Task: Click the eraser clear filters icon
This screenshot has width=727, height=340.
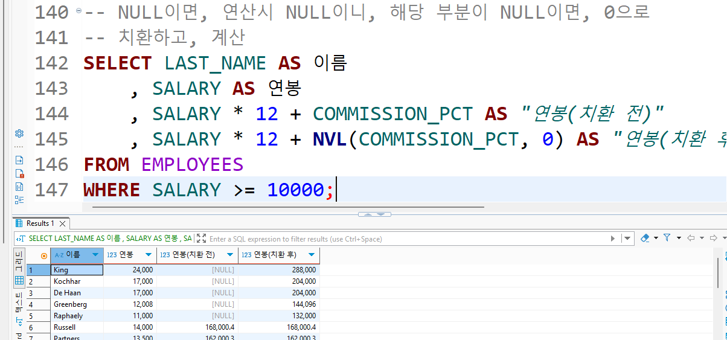Action: coord(644,238)
